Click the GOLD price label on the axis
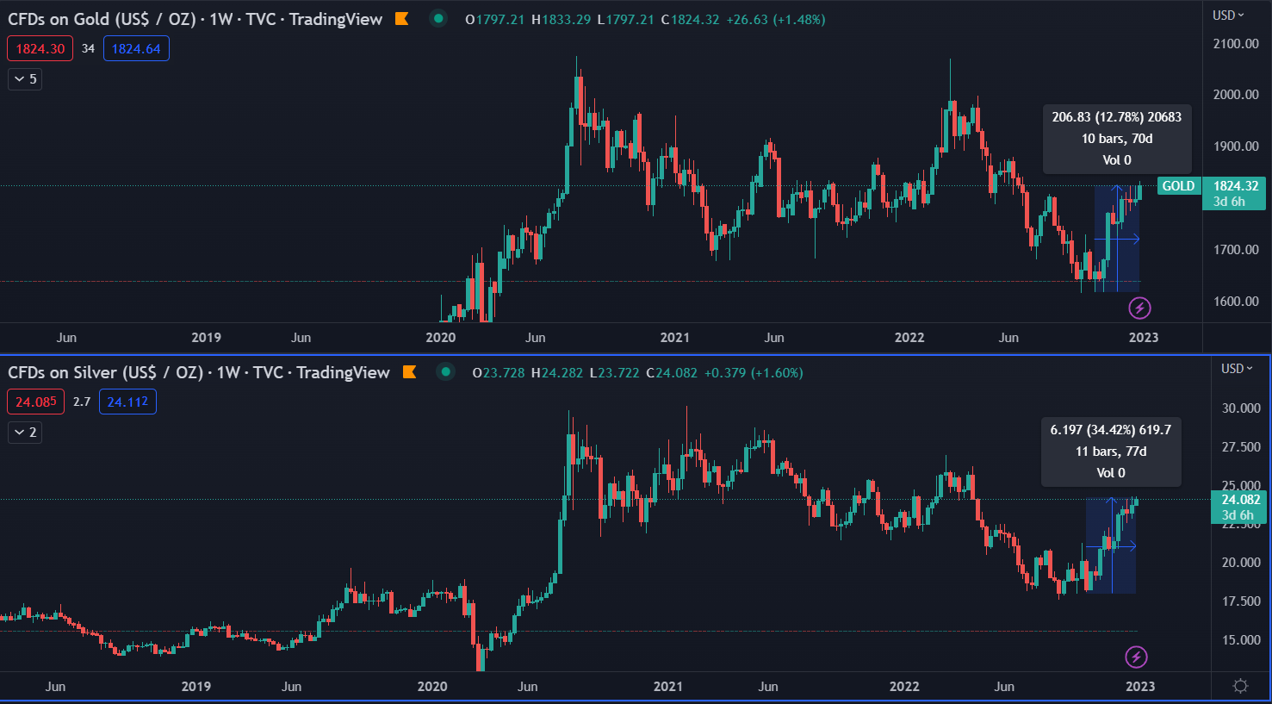1272x704 pixels. [x=1179, y=186]
